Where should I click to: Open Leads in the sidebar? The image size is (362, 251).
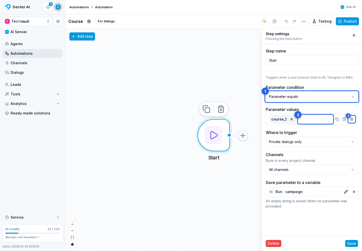(33, 85)
